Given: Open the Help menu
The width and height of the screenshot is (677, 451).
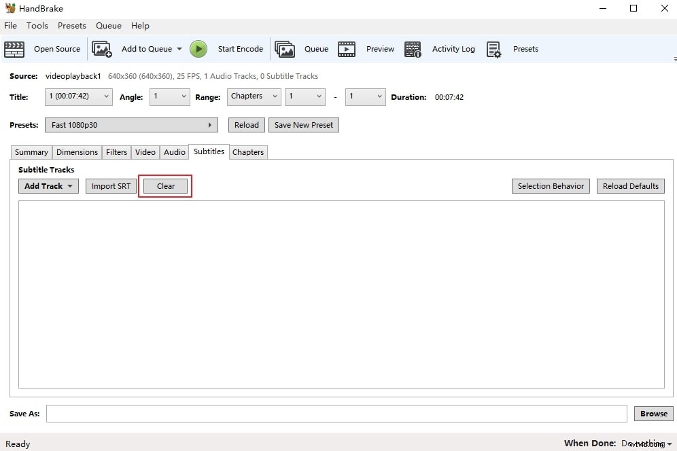Looking at the screenshot, I should [140, 25].
